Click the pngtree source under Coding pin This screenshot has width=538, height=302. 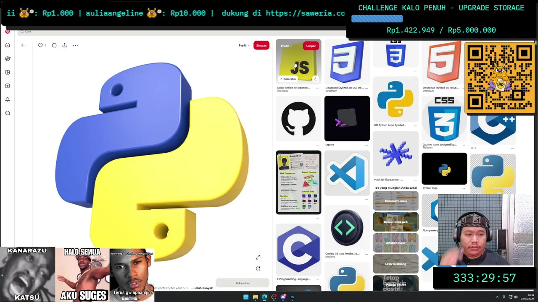coord(330,257)
